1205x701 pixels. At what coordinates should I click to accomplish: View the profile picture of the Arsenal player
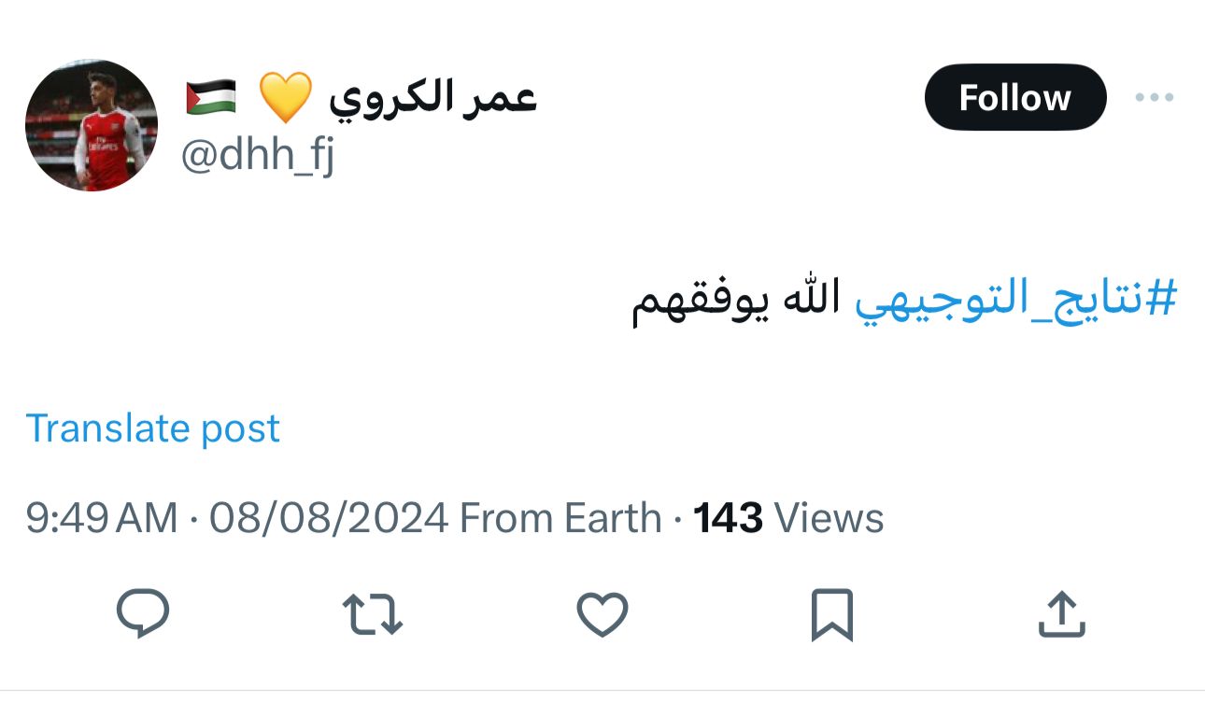[x=92, y=125]
